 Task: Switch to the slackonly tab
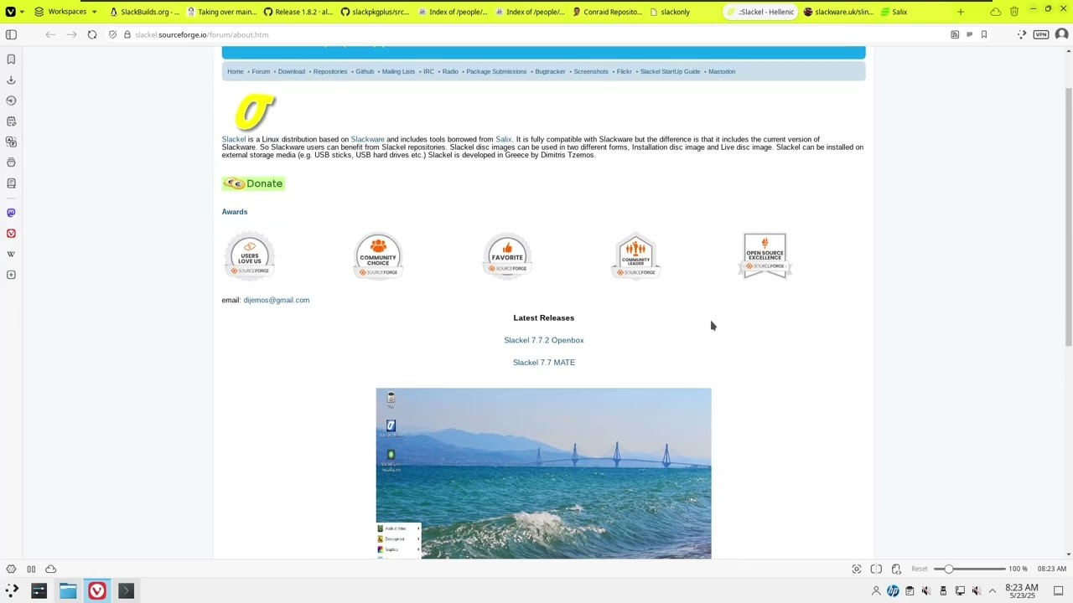(x=683, y=12)
